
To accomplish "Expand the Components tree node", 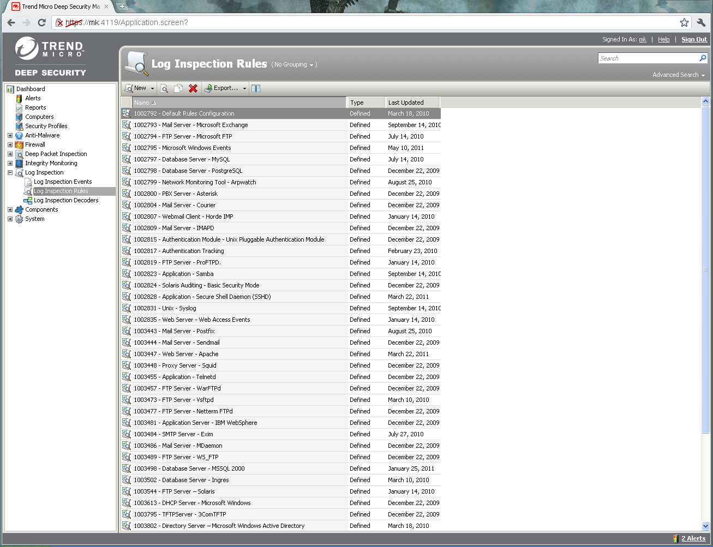I will coord(10,209).
